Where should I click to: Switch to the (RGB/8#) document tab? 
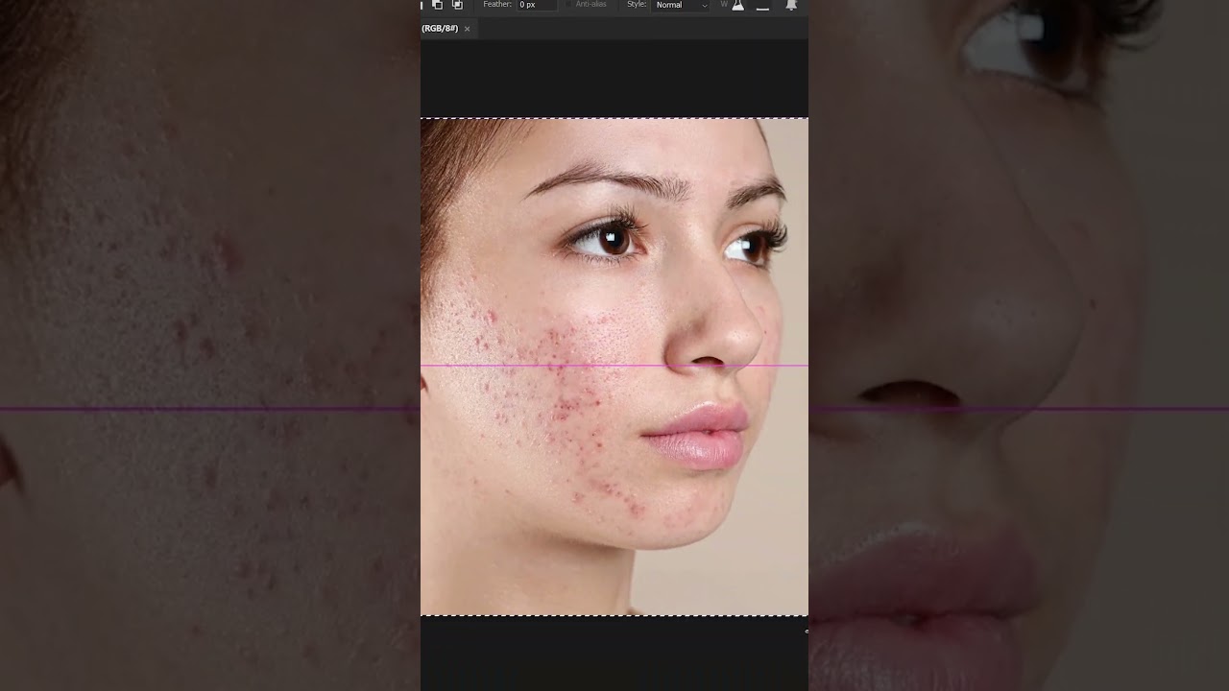pyautogui.click(x=440, y=29)
